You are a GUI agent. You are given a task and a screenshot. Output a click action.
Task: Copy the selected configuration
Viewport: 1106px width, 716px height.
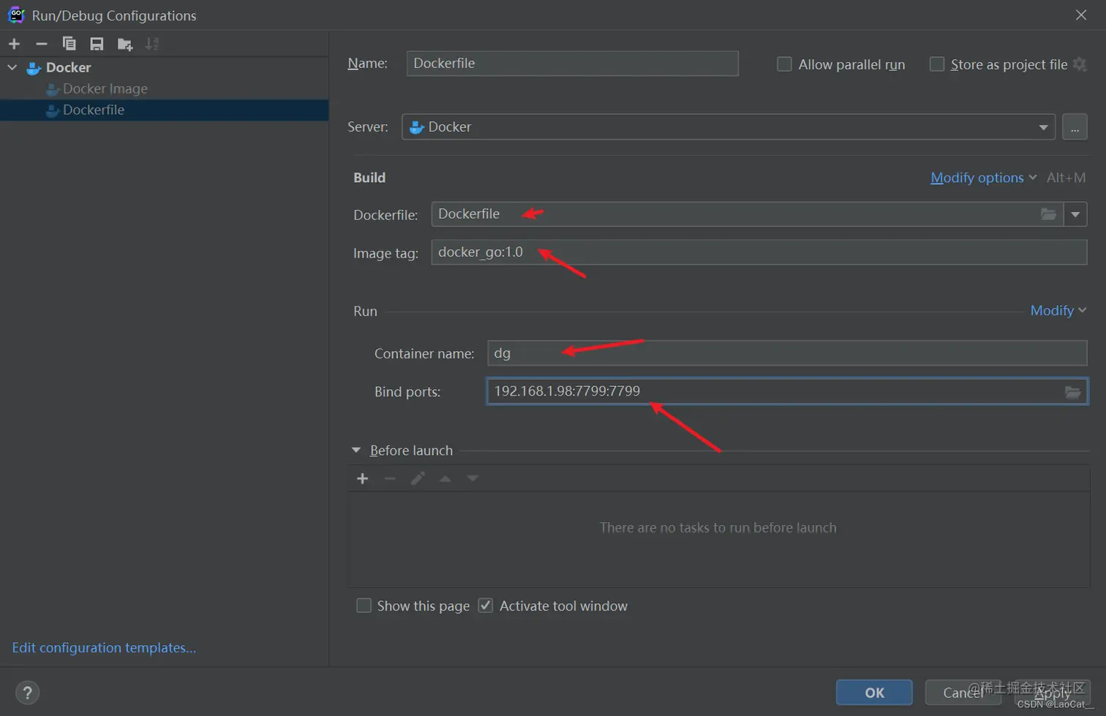[69, 44]
